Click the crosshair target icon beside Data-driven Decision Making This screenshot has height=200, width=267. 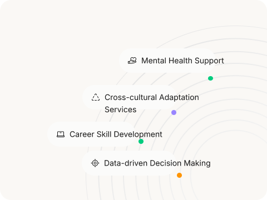coord(95,163)
